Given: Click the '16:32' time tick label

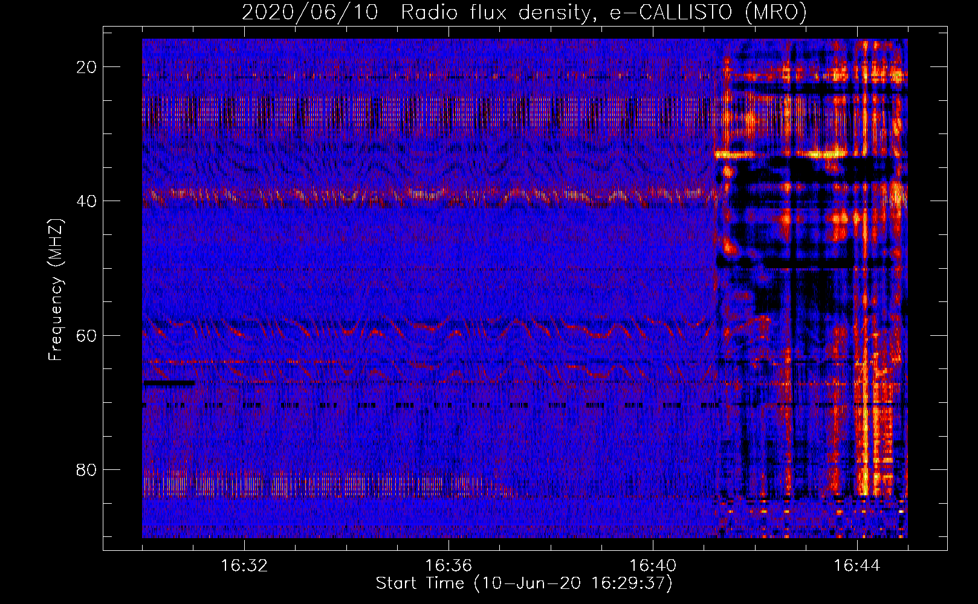Looking at the screenshot, I should click(x=244, y=566).
